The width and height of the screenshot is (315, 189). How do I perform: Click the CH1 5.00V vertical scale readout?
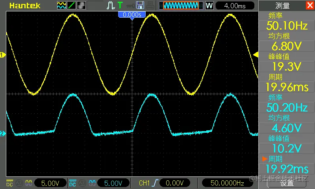point(50,183)
